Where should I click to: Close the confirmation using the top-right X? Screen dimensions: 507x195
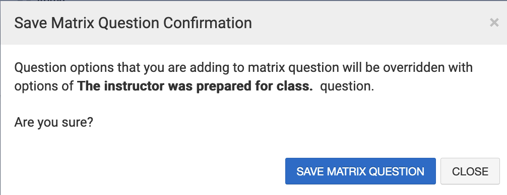(494, 23)
